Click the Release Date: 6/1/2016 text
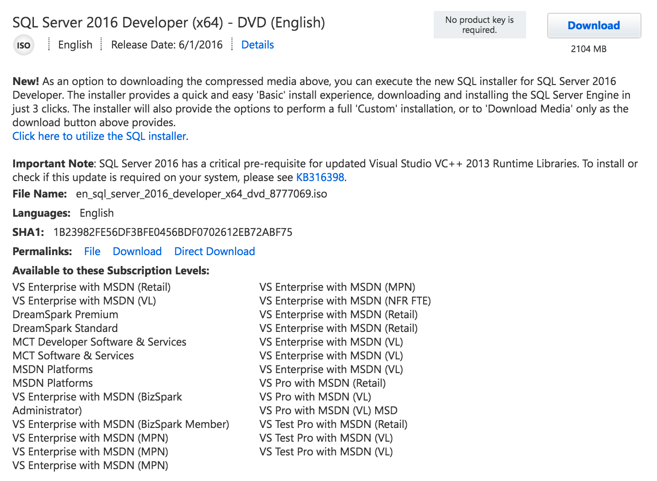 coord(167,45)
